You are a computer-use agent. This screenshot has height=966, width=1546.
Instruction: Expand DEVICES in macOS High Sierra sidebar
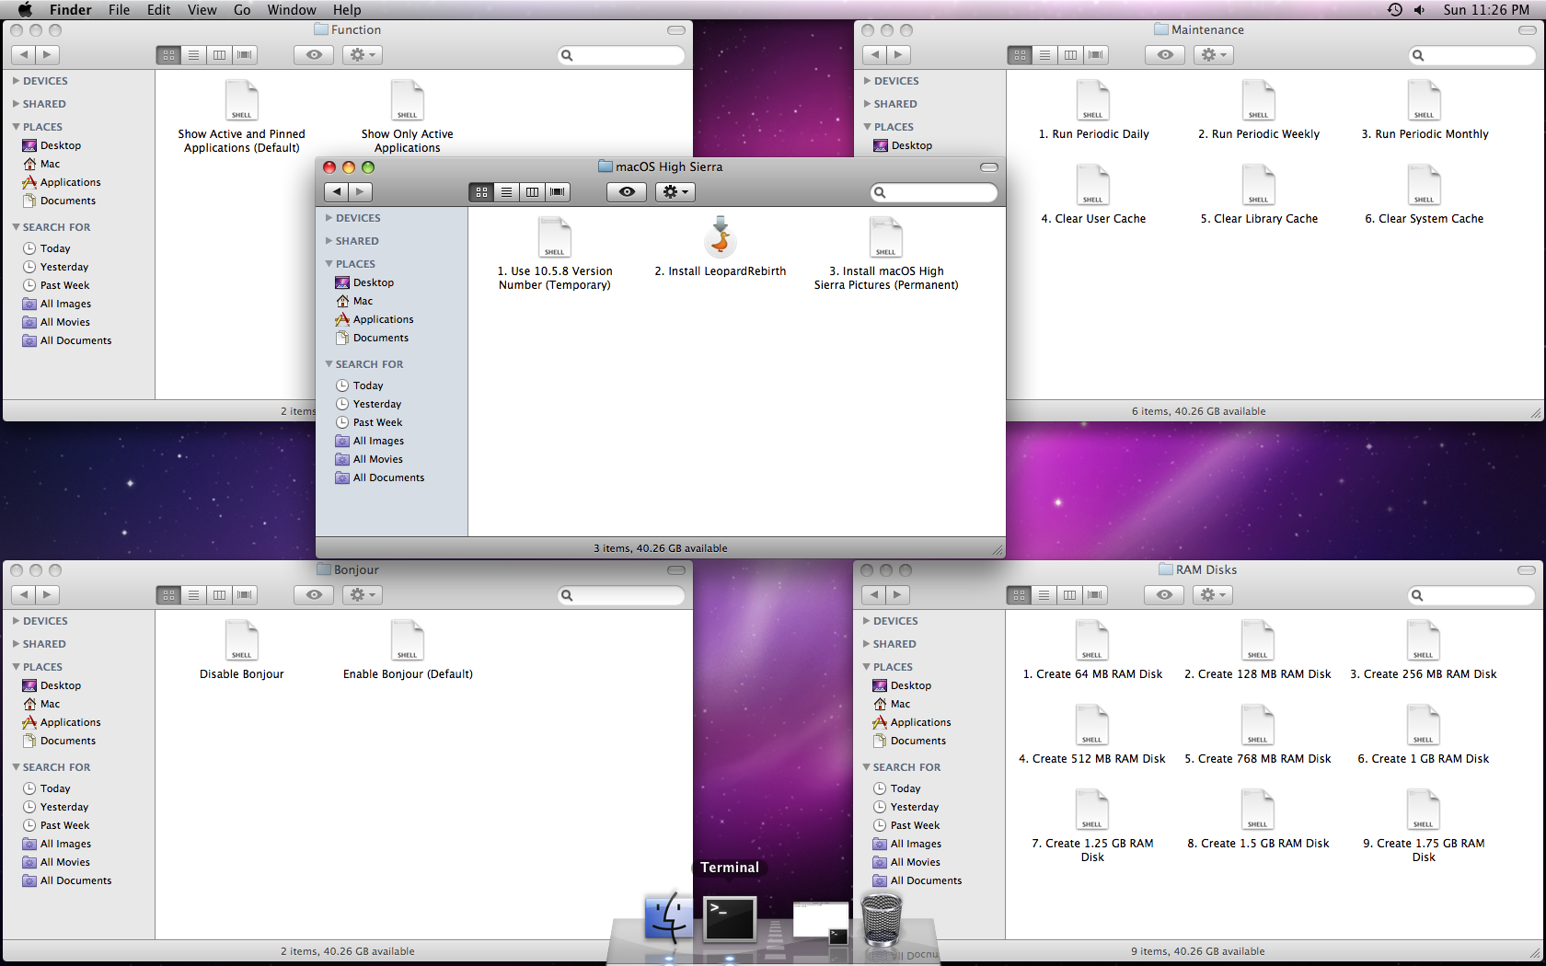tap(329, 218)
